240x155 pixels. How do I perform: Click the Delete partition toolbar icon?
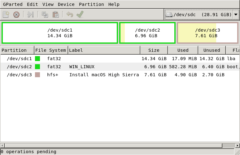[16, 15]
